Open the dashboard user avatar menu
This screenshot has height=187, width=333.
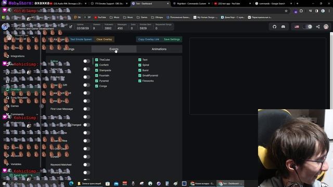(x=326, y=26)
